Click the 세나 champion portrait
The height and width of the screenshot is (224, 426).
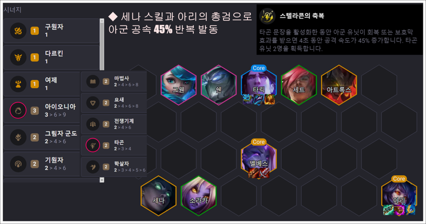tap(158, 196)
